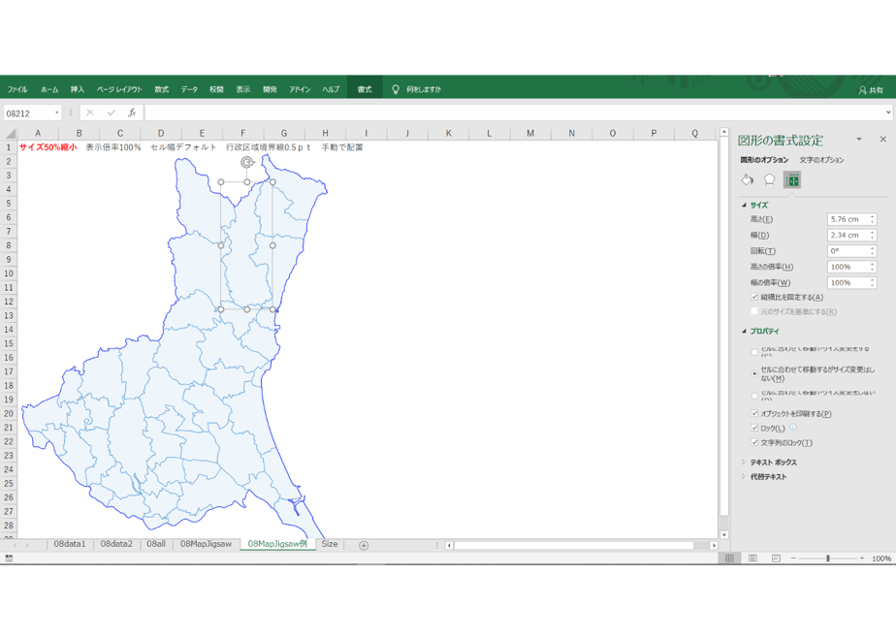
Task: Open the Name Box dropdown arrow
Action: (x=56, y=112)
